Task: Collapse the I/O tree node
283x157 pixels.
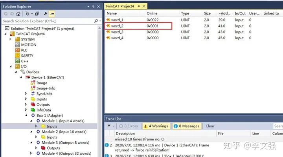Action: click(11, 66)
